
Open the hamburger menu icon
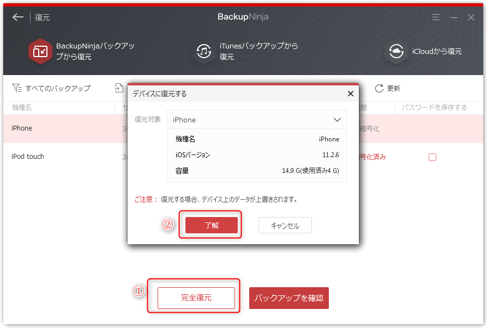click(436, 17)
